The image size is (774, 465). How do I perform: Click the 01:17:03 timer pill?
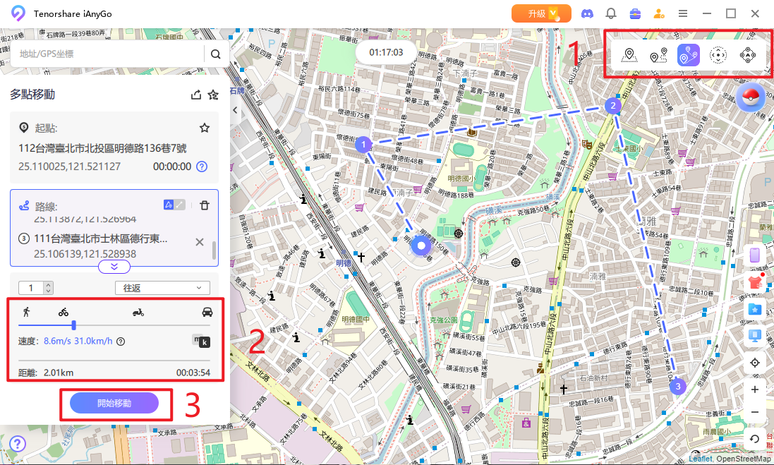(x=386, y=52)
